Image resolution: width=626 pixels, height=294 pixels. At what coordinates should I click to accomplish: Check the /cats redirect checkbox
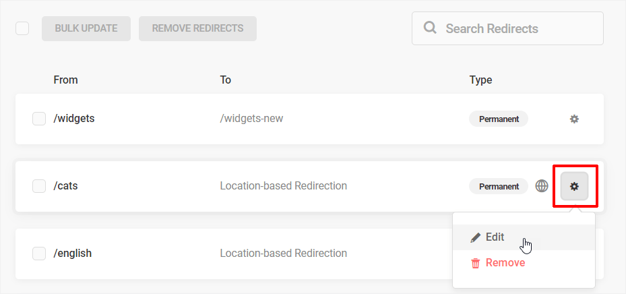point(39,186)
